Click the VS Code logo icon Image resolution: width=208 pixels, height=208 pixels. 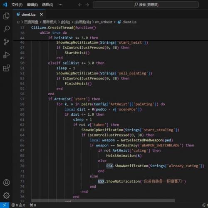(x=5, y=5)
